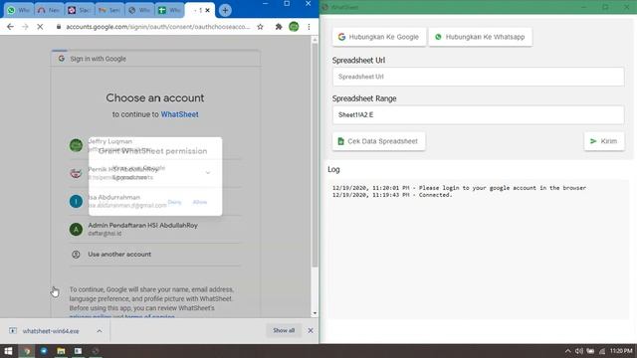Focus the Spreadsheet Range field
The width and height of the screenshot is (637, 358).
coord(478,115)
